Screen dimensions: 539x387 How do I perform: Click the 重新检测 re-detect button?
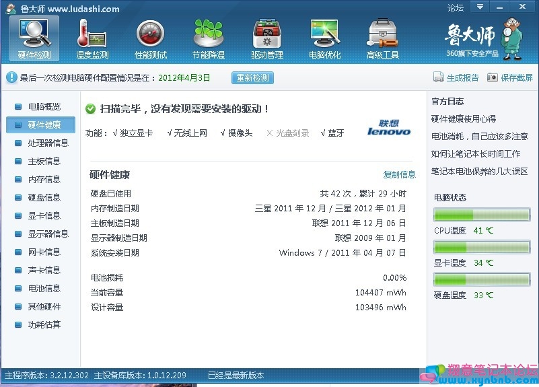[253, 77]
